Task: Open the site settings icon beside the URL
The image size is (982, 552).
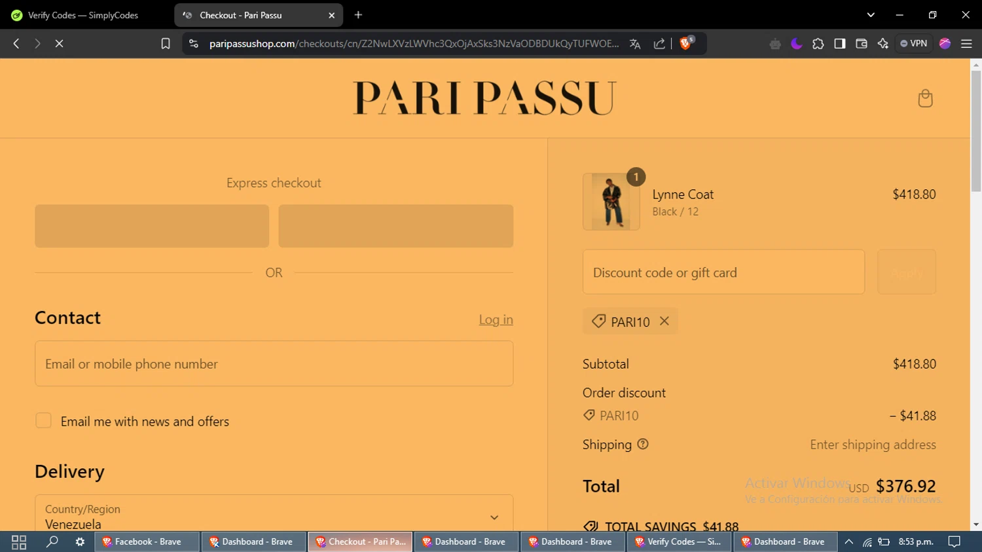Action: 193,43
